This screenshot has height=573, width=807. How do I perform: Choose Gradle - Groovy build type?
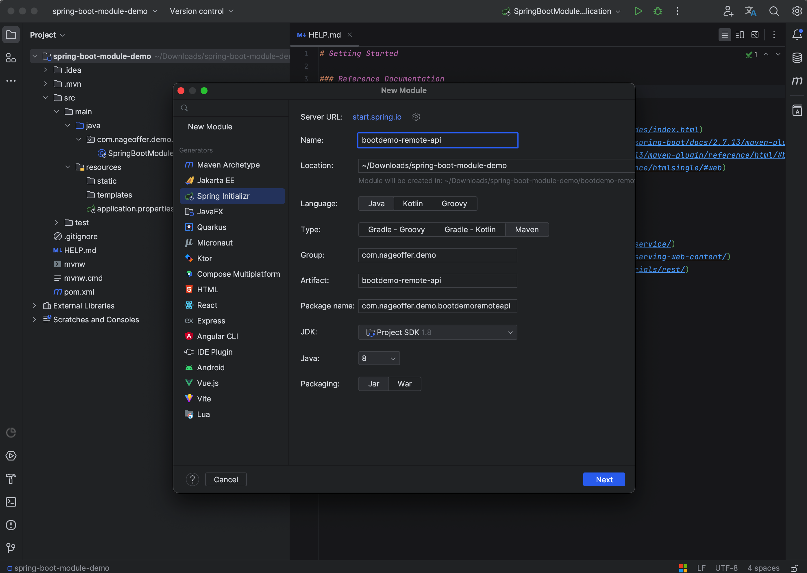[x=396, y=230]
